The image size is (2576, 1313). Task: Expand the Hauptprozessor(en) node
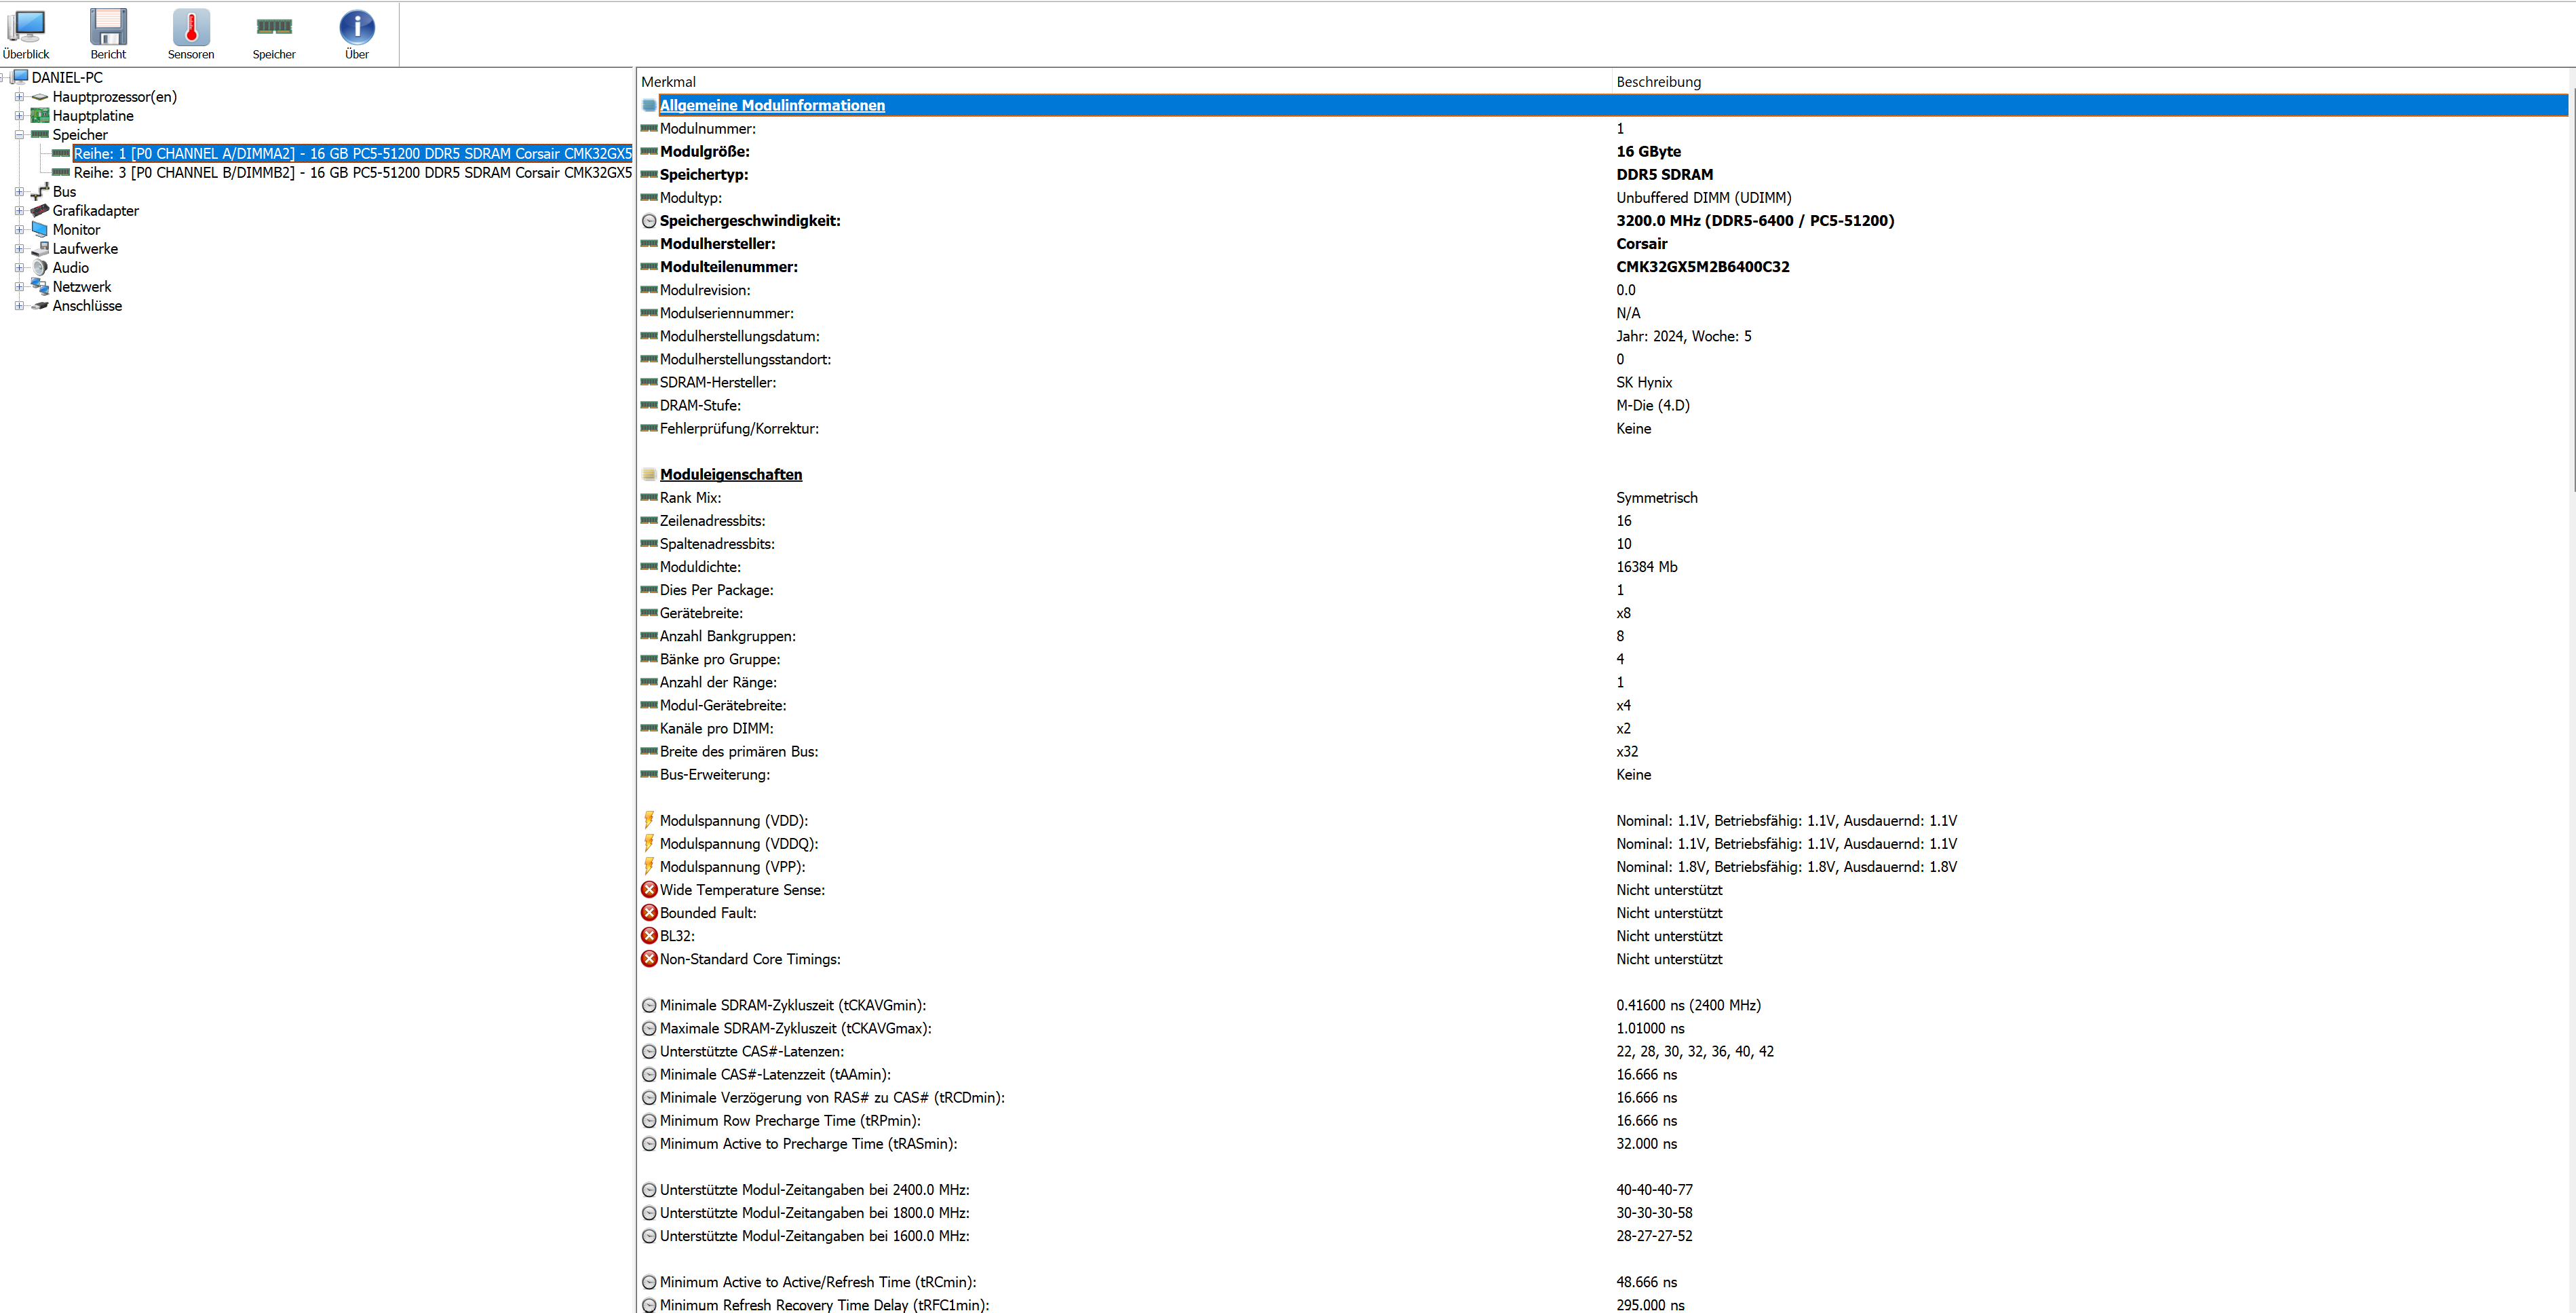click(20, 96)
